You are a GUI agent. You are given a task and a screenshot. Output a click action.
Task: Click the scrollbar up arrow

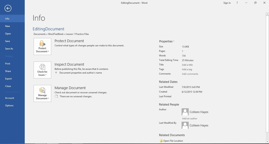pyautogui.click(x=267, y=14)
